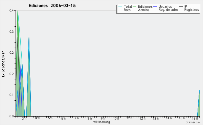Viewport: 203px width, 125px height.
Task: Click the '13 h' x-axis label
Action: 156,118
